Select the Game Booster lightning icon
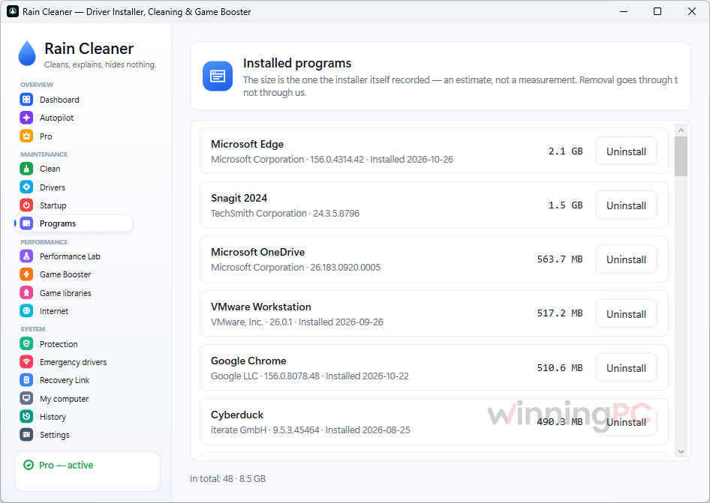Viewport: 710px width, 503px height. click(26, 274)
